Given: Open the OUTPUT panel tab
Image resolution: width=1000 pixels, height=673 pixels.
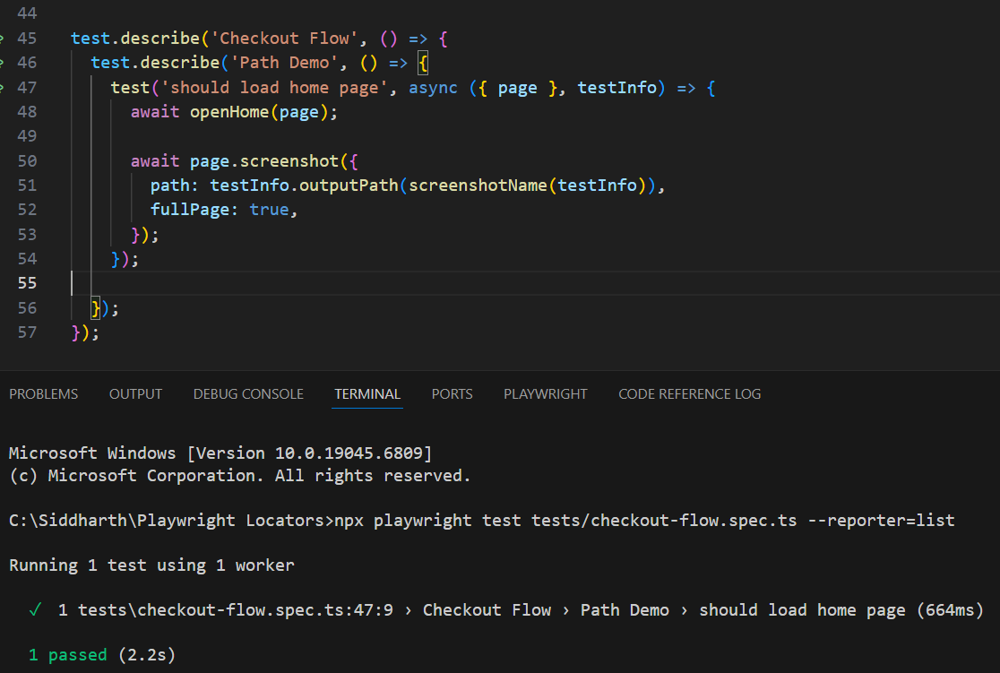Looking at the screenshot, I should click(x=135, y=394).
